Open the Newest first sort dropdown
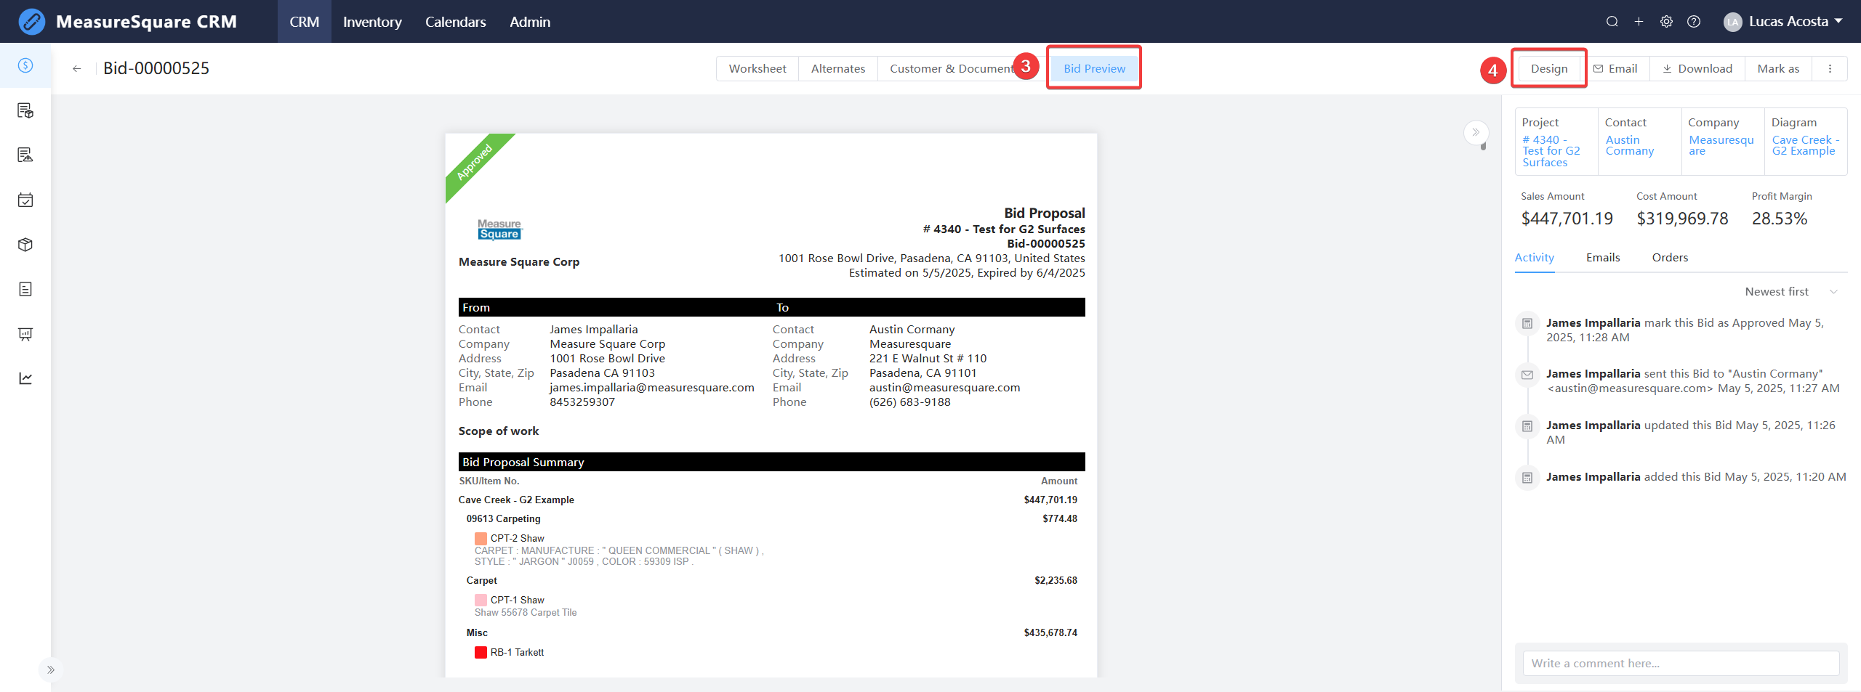Viewport: 1861px width, 692px height. pyautogui.click(x=1791, y=292)
